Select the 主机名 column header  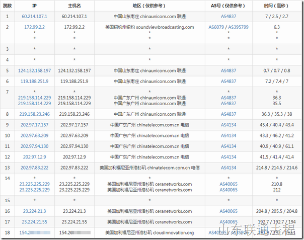click(74, 6)
